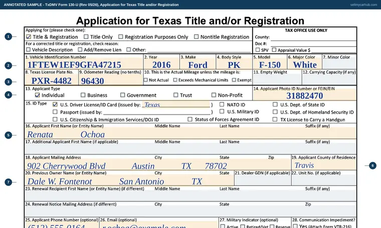381x228 pixels.
Task: Check the U.S. Dept. of State ID checkbox
Action: (x=275, y=104)
